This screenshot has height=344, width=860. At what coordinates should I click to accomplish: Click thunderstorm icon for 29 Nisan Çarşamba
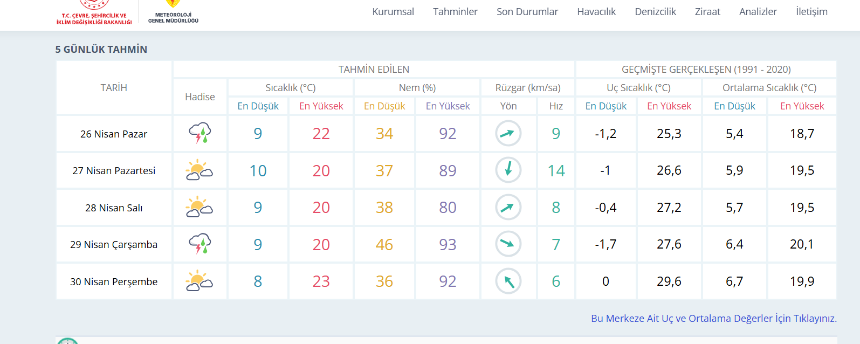[x=199, y=244]
